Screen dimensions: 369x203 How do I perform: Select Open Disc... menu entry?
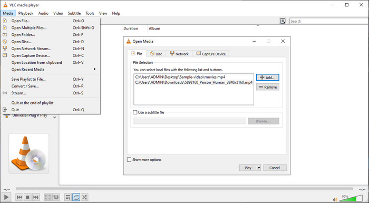51,42
